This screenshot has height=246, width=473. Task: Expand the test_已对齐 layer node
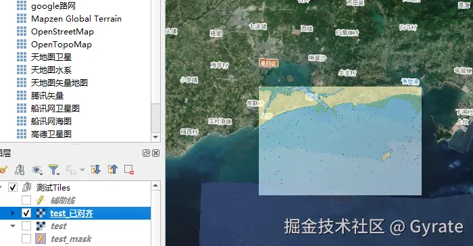coord(13,213)
